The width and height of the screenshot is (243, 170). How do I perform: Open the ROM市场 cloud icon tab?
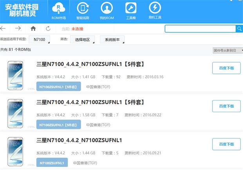(x=58, y=11)
